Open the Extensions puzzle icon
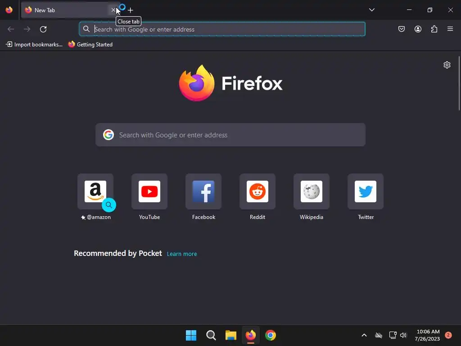Image resolution: width=461 pixels, height=346 pixels. tap(434, 29)
